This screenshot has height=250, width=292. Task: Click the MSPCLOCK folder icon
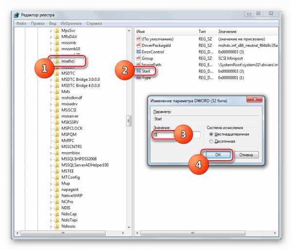57,128
